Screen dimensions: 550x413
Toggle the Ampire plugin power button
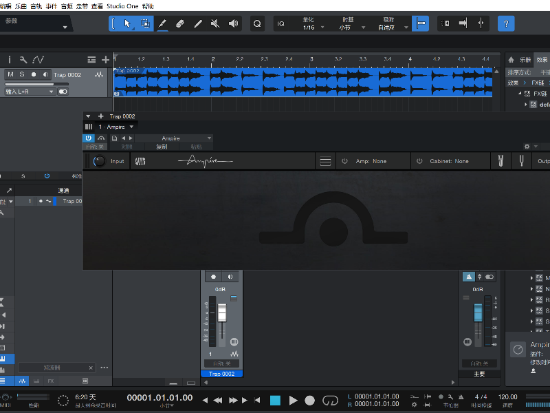click(x=89, y=138)
